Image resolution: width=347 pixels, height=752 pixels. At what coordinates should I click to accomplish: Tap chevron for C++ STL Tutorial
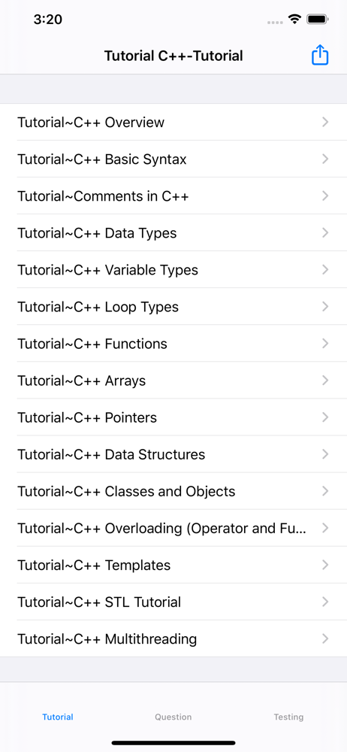325,602
